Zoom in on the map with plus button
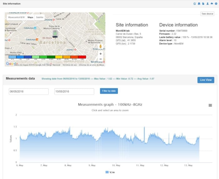This screenshot has width=219, height=179. (x=100, y=54)
